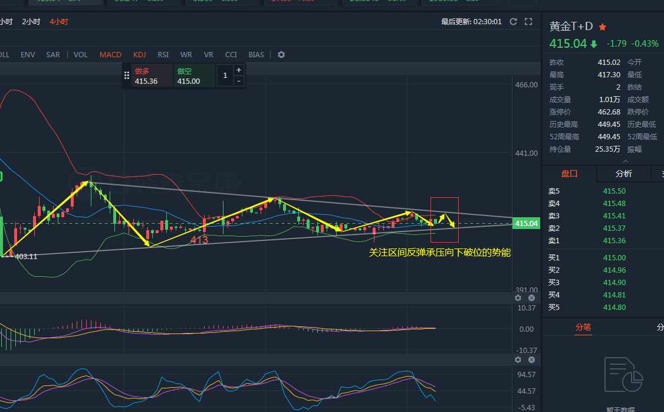Select the 卖5 price 415.50

click(614, 191)
